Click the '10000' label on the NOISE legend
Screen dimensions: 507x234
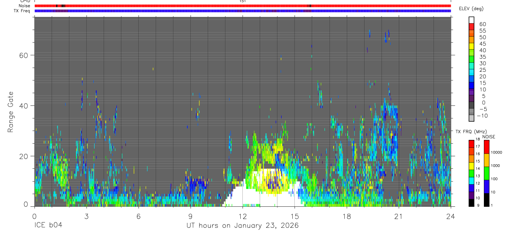pos(496,152)
